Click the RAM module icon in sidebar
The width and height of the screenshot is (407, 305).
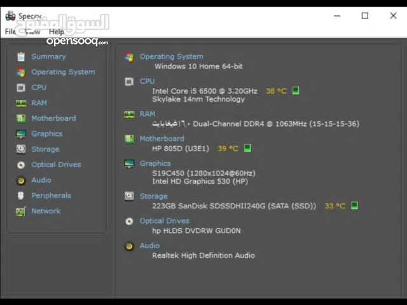(21, 103)
